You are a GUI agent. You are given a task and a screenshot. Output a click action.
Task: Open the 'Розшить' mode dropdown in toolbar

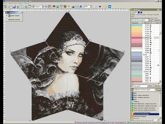[x=43, y=7]
